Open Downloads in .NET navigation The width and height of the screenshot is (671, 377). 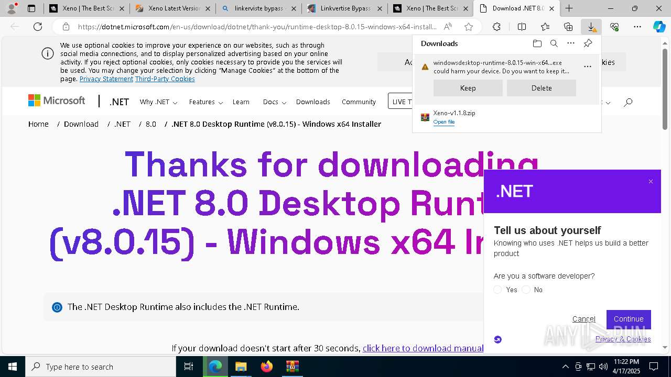pyautogui.click(x=313, y=102)
